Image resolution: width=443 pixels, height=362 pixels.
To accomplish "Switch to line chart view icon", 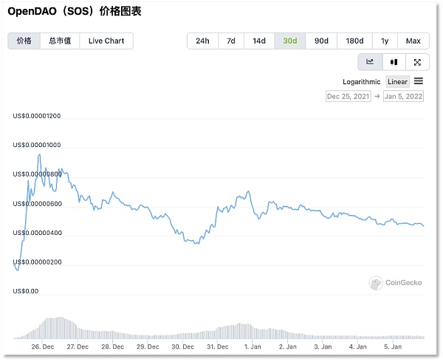I will click(x=370, y=62).
